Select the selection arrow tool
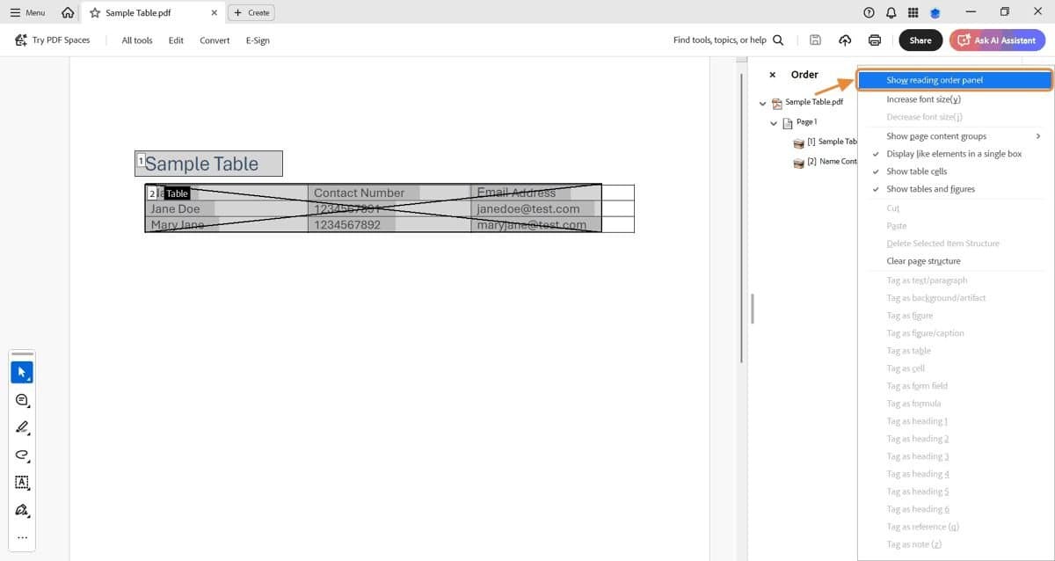 [22, 371]
